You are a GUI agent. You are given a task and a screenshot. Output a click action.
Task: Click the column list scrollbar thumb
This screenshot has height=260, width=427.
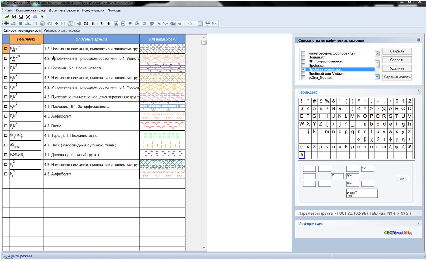[x=377, y=64]
